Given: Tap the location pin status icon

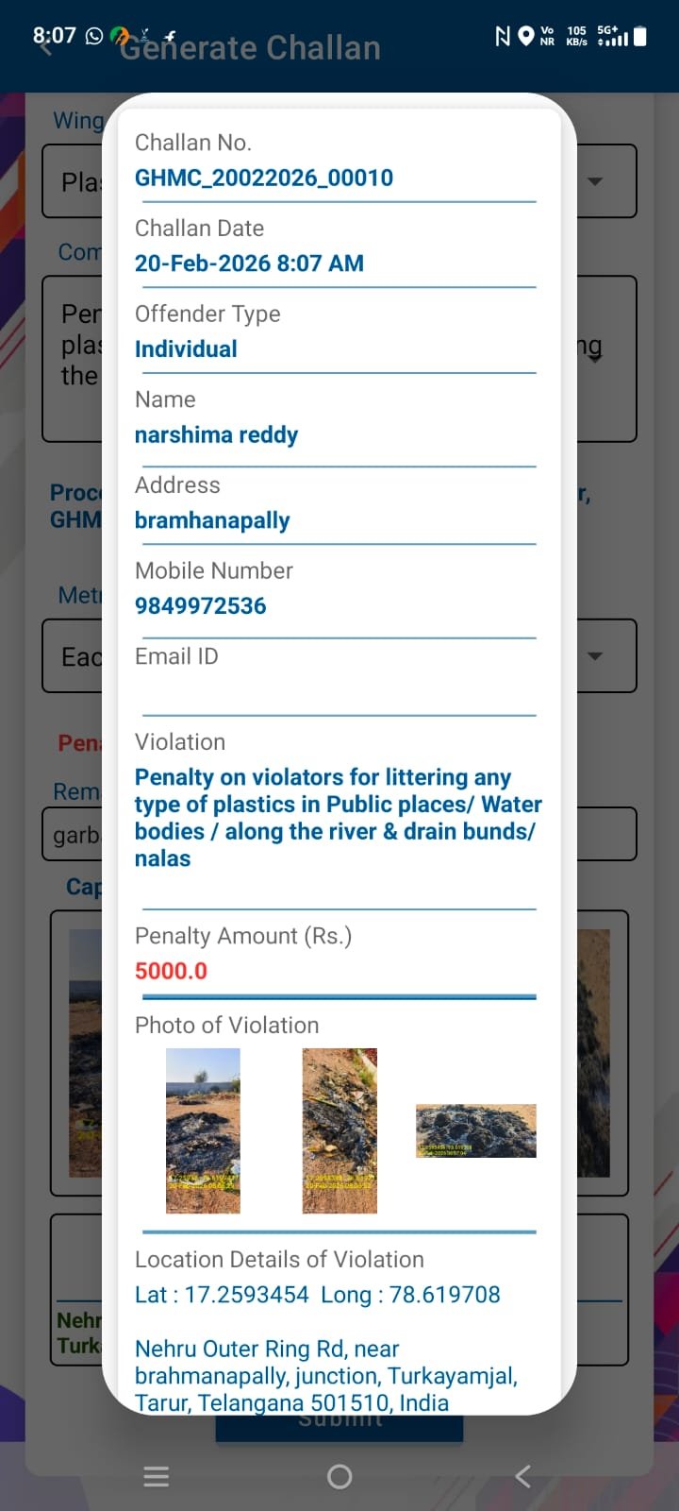Looking at the screenshot, I should 526,36.
